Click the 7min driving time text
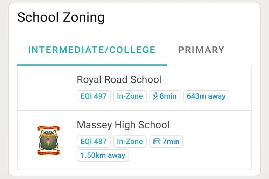Viewport: 269px width, 179px height. 171,142
